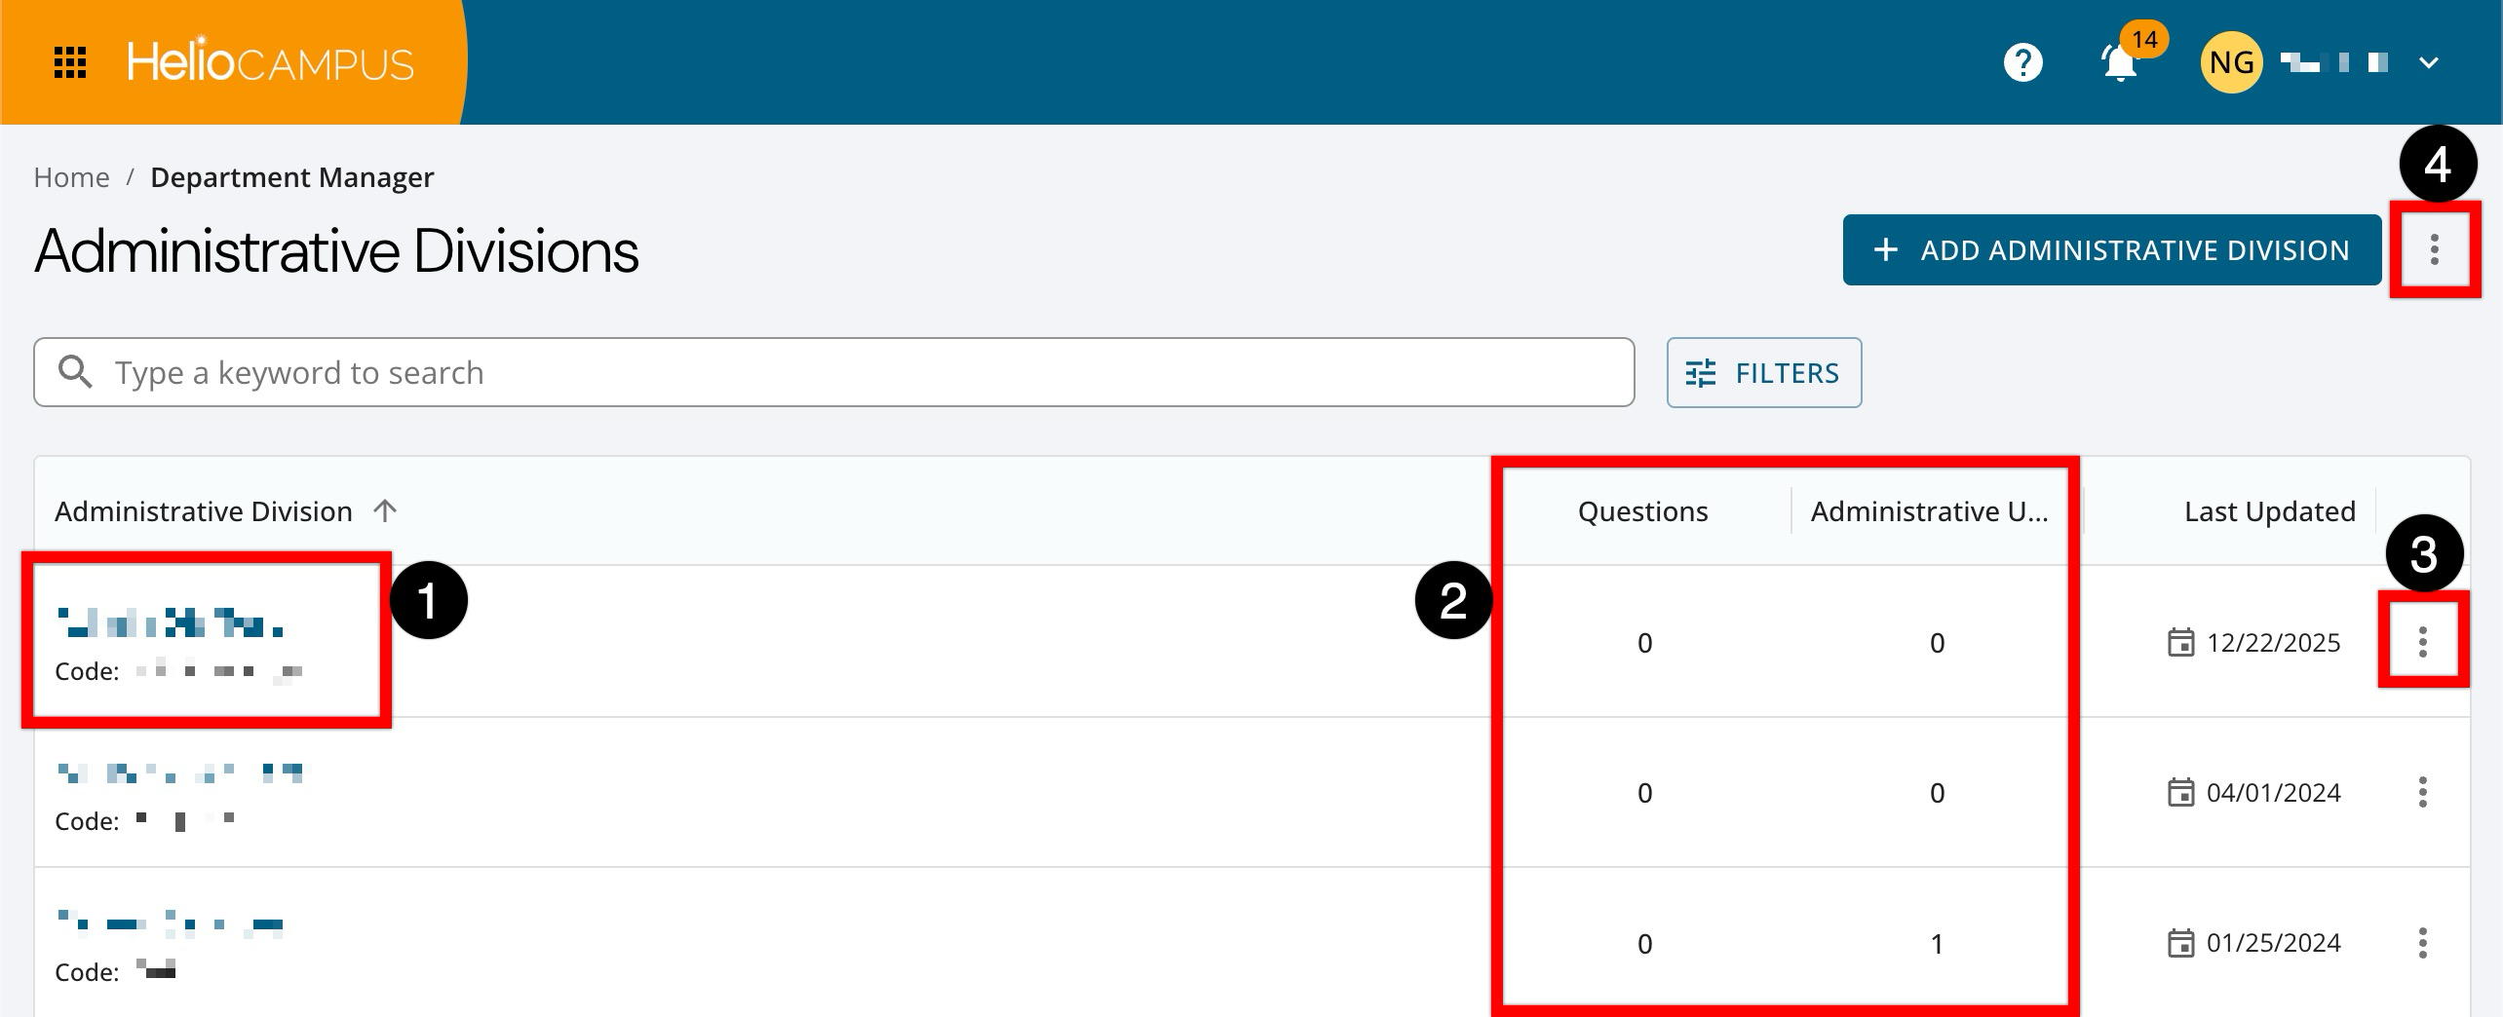Open first administrative division name link
The height and width of the screenshot is (1017, 2503).
171,622
